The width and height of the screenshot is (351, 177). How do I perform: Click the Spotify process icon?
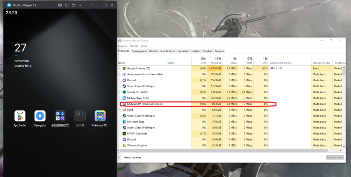[124, 92]
